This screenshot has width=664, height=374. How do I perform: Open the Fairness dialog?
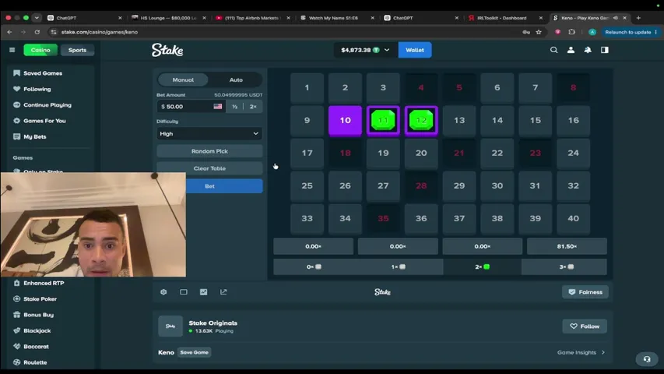[585, 291]
